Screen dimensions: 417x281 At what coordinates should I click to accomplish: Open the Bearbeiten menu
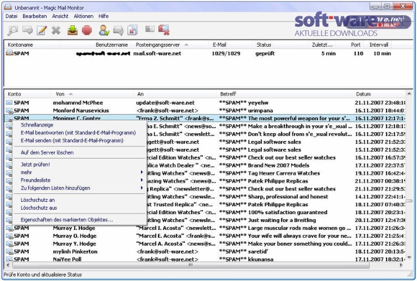pos(35,16)
